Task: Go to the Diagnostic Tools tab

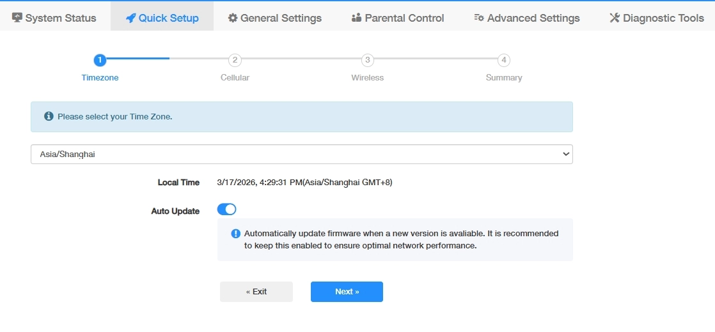Action: (657, 18)
